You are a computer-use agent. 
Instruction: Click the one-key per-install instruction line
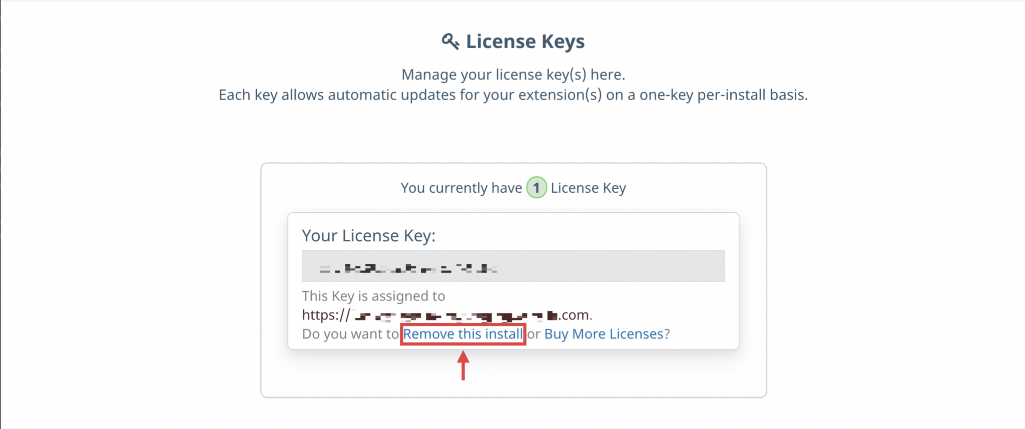[512, 95]
